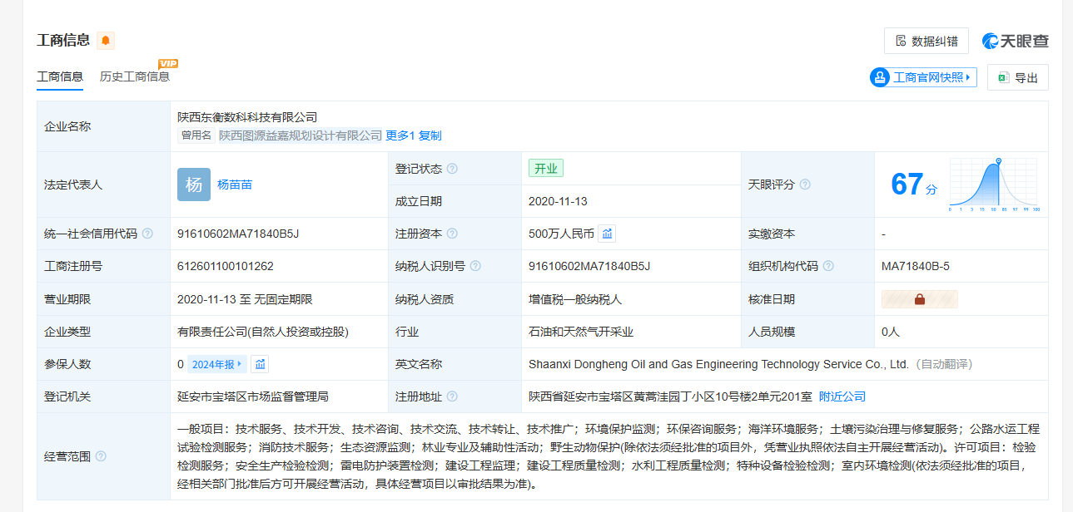The image size is (1073, 512).
Task: Click establishment date 2020-11-13
Action: tap(558, 201)
